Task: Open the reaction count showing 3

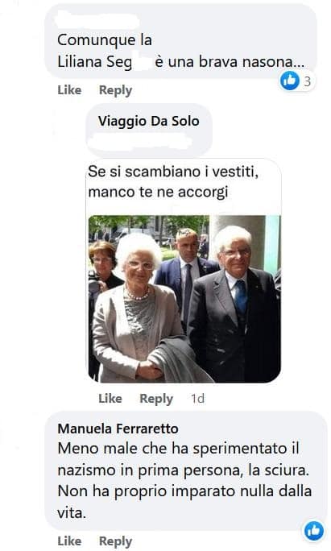Action: click(x=308, y=81)
